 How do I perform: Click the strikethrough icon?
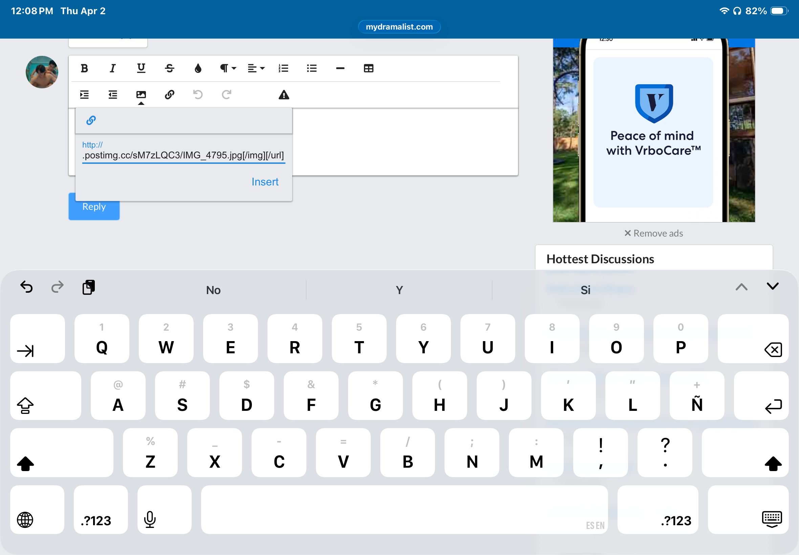pyautogui.click(x=169, y=68)
